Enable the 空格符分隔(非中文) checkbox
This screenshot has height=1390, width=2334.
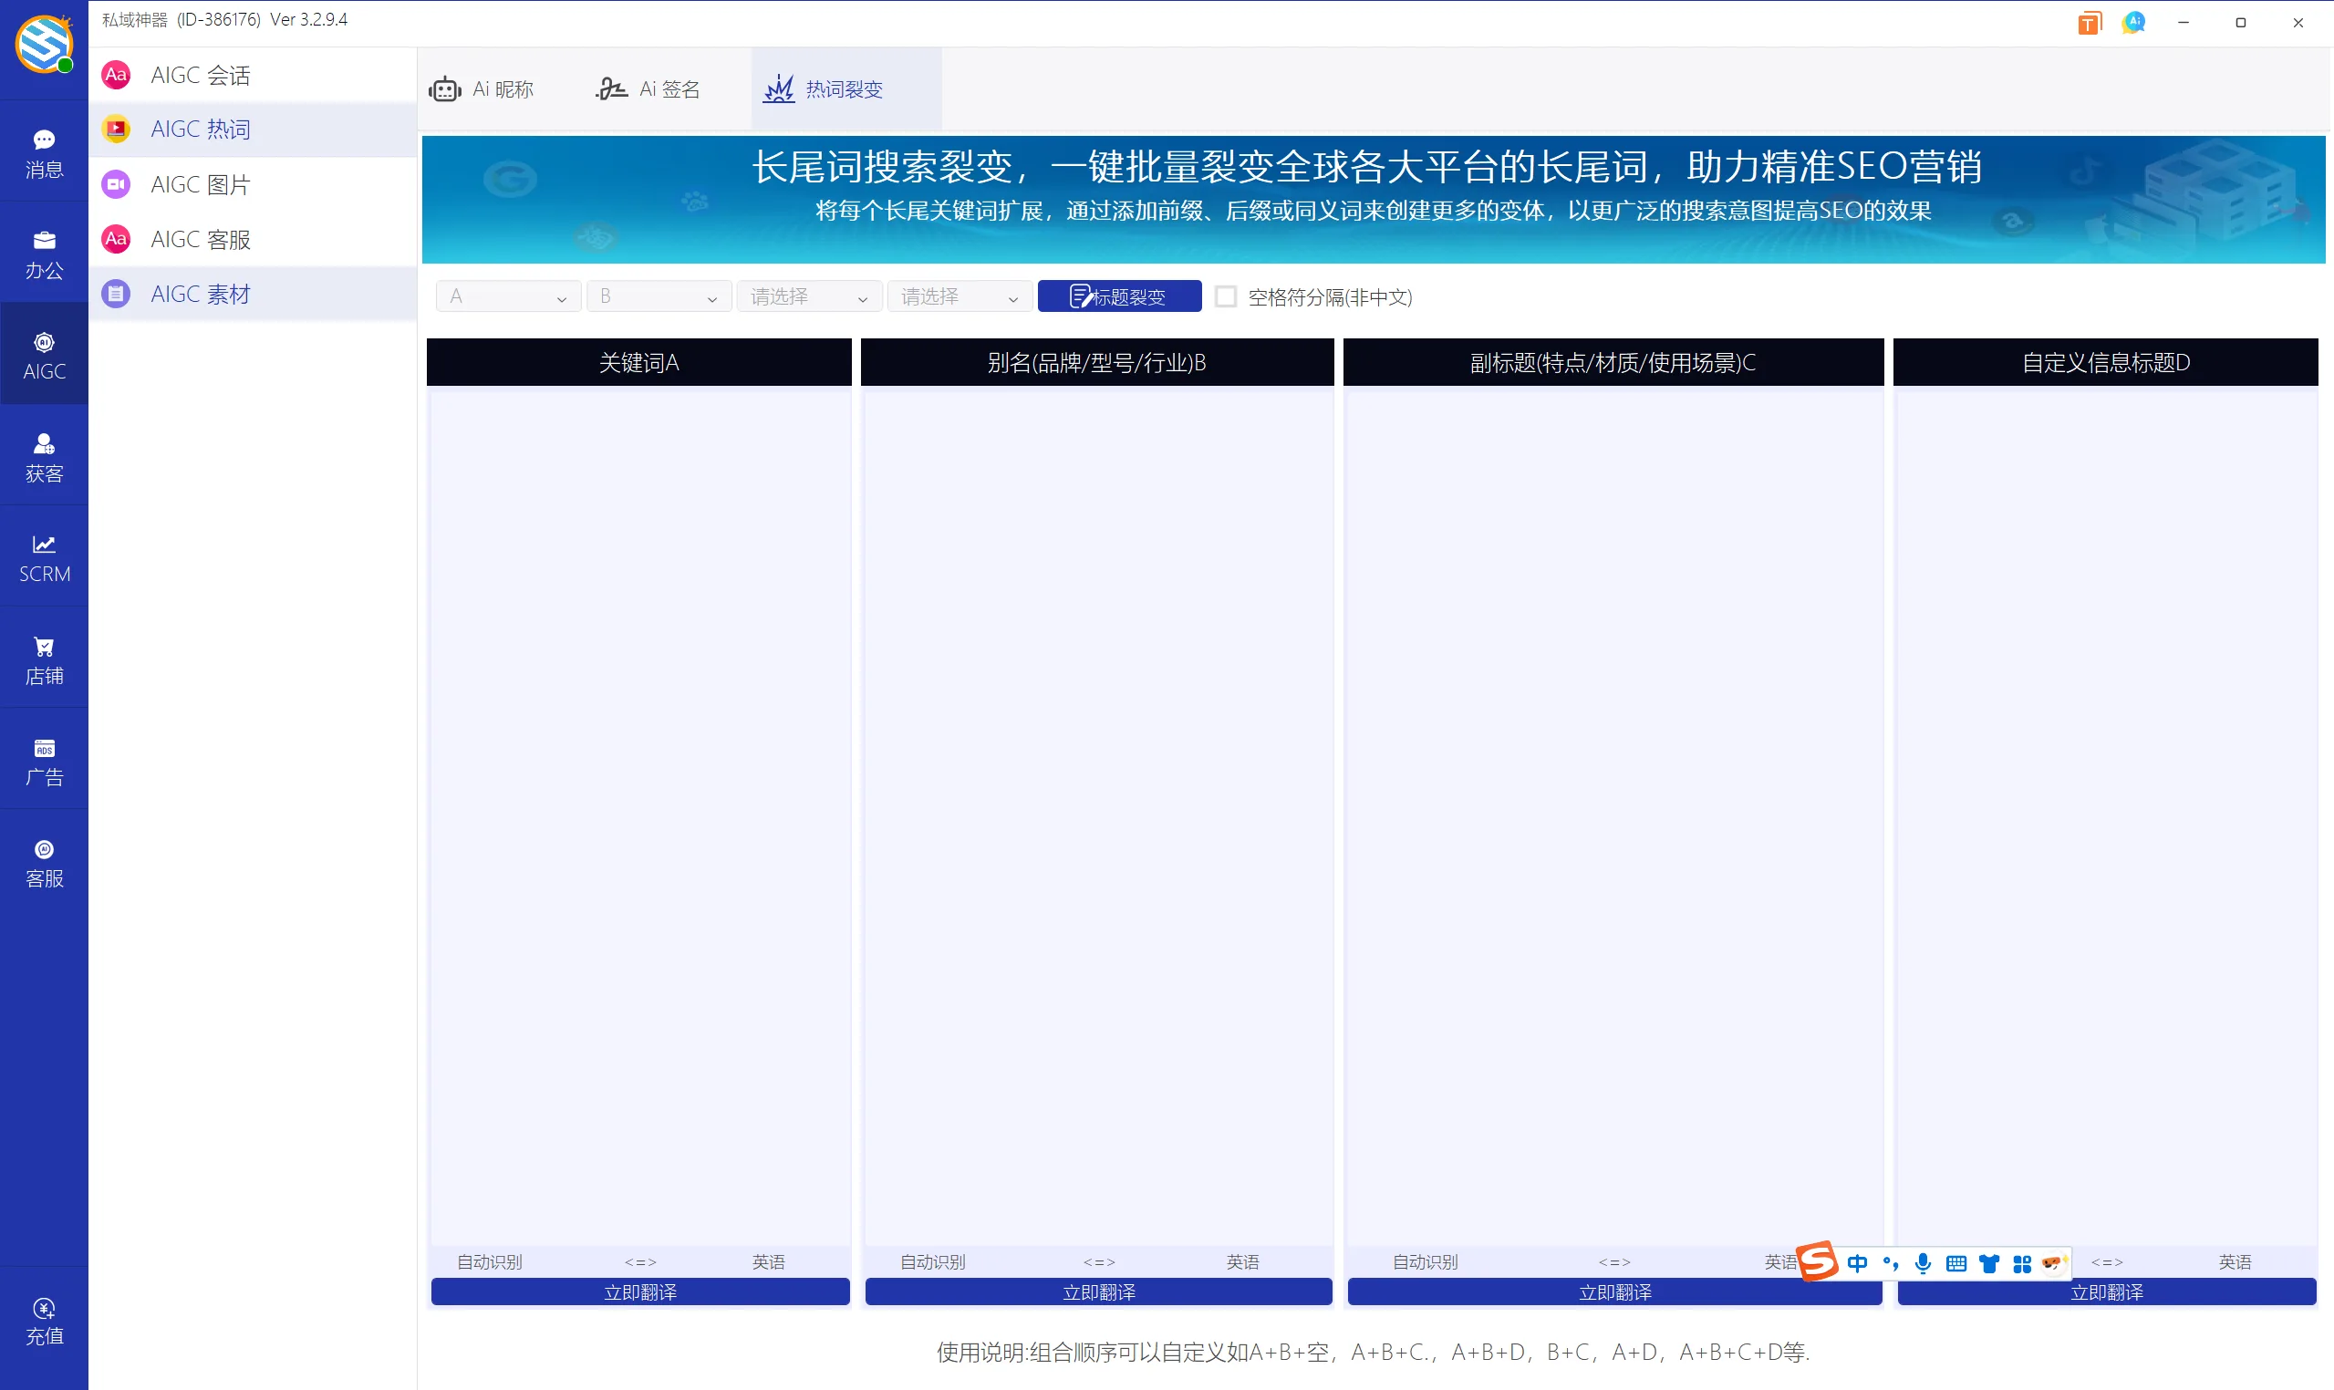(1225, 296)
